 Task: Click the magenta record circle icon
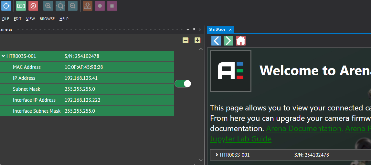100,6
